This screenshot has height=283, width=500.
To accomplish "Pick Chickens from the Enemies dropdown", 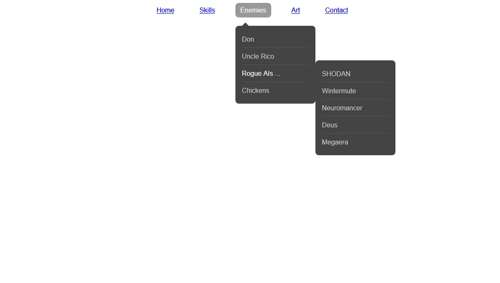I will click(255, 90).
